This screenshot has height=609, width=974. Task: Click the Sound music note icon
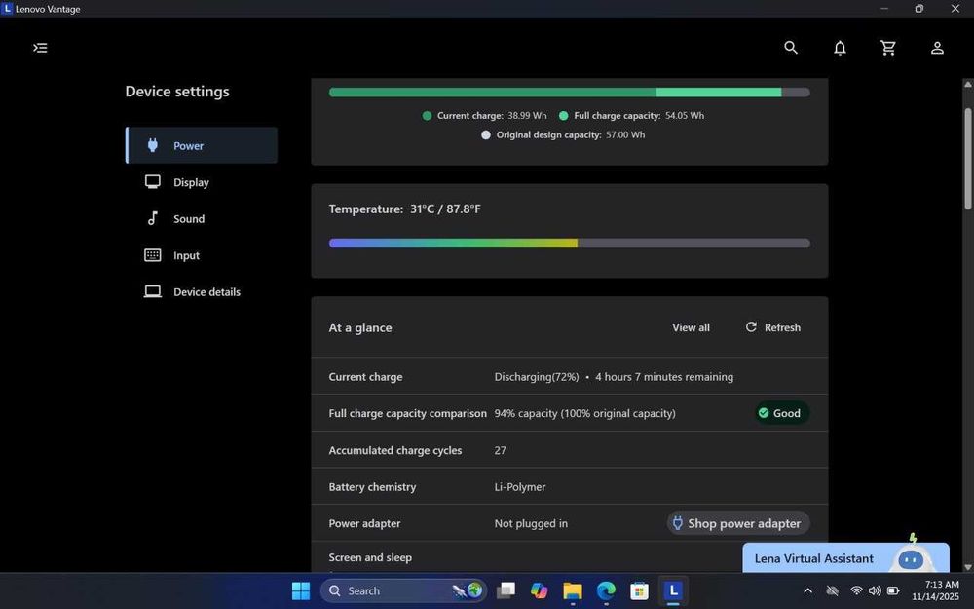click(x=152, y=218)
